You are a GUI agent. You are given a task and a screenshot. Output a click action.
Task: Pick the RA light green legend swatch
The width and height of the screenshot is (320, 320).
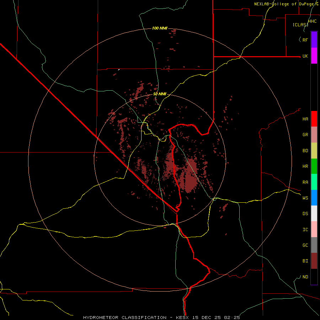[x=314, y=182]
